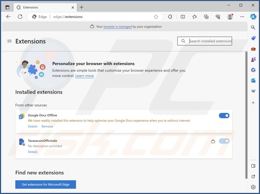Open the sidebar Microsoft 365 icon
The width and height of the screenshot is (260, 194).
pyautogui.click(x=253, y=70)
